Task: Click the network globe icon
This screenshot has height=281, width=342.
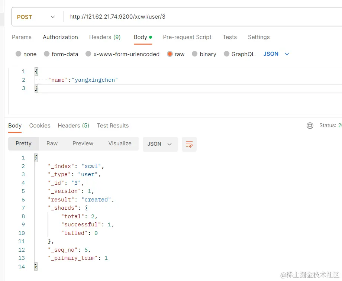Action: tap(310, 126)
